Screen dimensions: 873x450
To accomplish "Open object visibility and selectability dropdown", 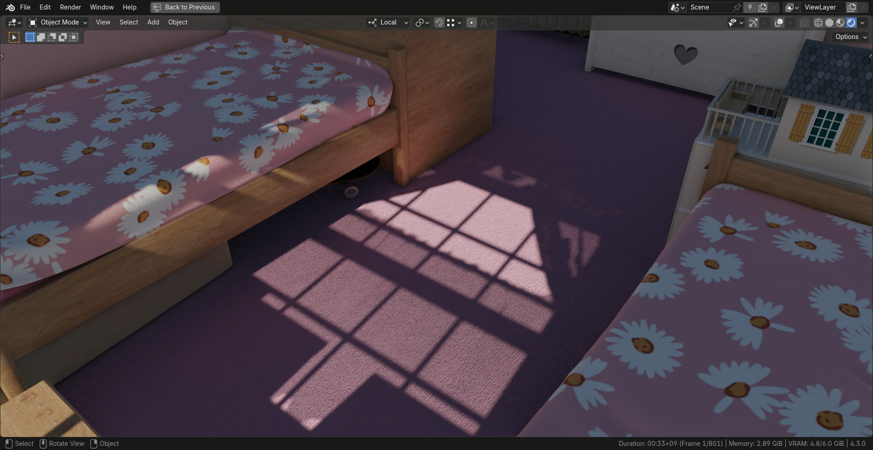I will pyautogui.click(x=735, y=22).
